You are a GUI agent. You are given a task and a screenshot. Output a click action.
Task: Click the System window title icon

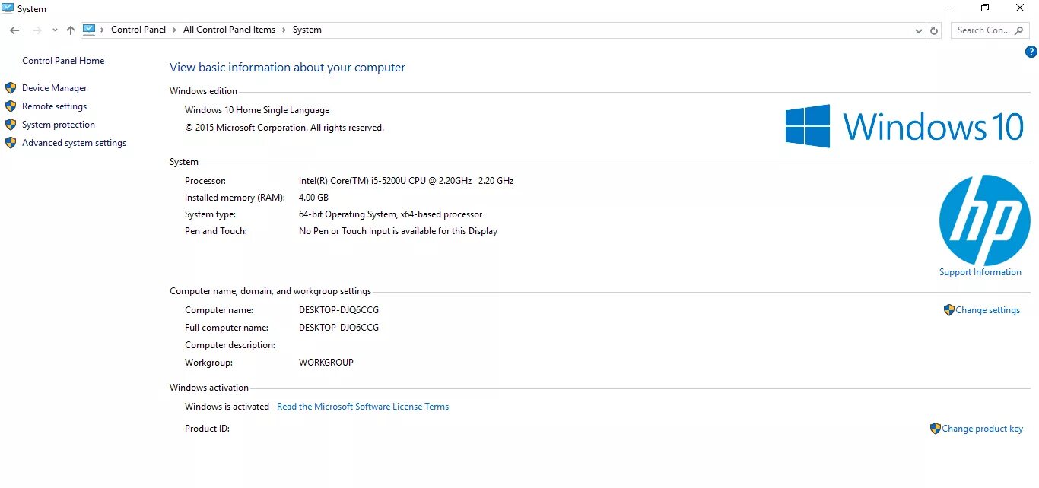tap(8, 8)
